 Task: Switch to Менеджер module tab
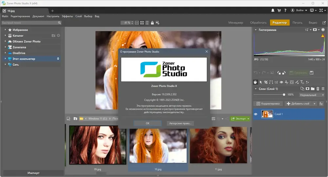pyautogui.click(x=236, y=23)
